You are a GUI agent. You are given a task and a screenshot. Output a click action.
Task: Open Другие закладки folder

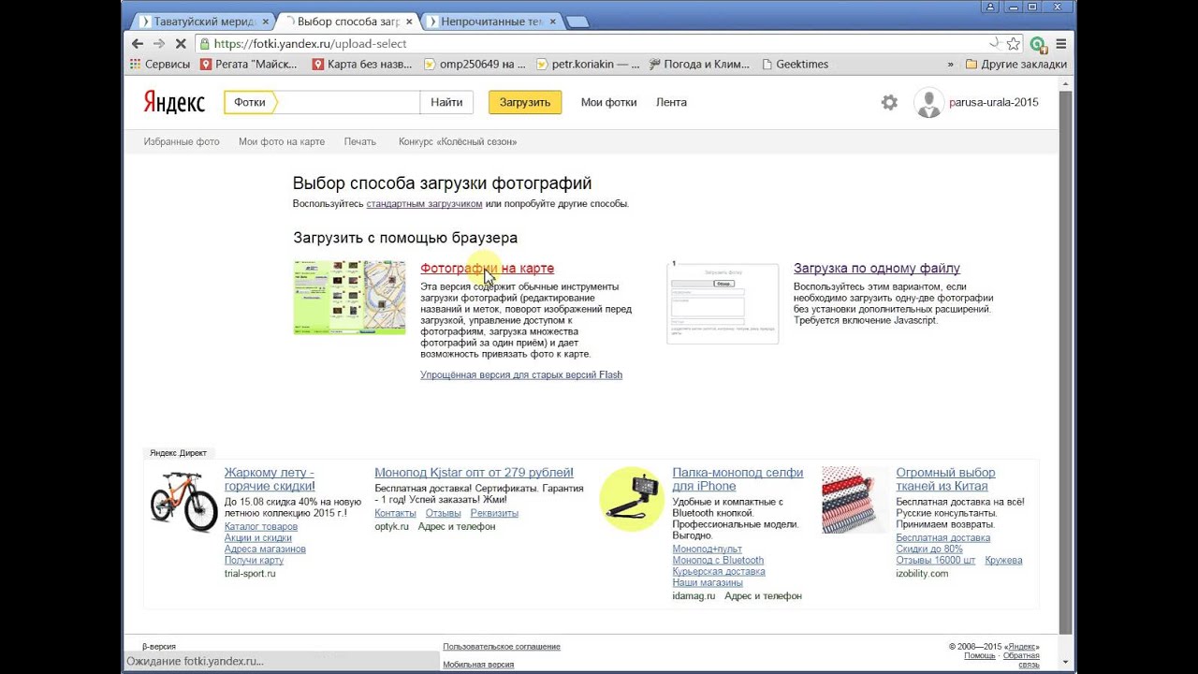pyautogui.click(x=1015, y=65)
